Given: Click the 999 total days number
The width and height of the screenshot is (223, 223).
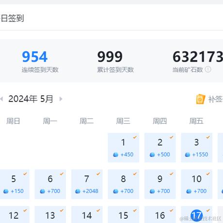Looking at the screenshot, I should point(110,57).
